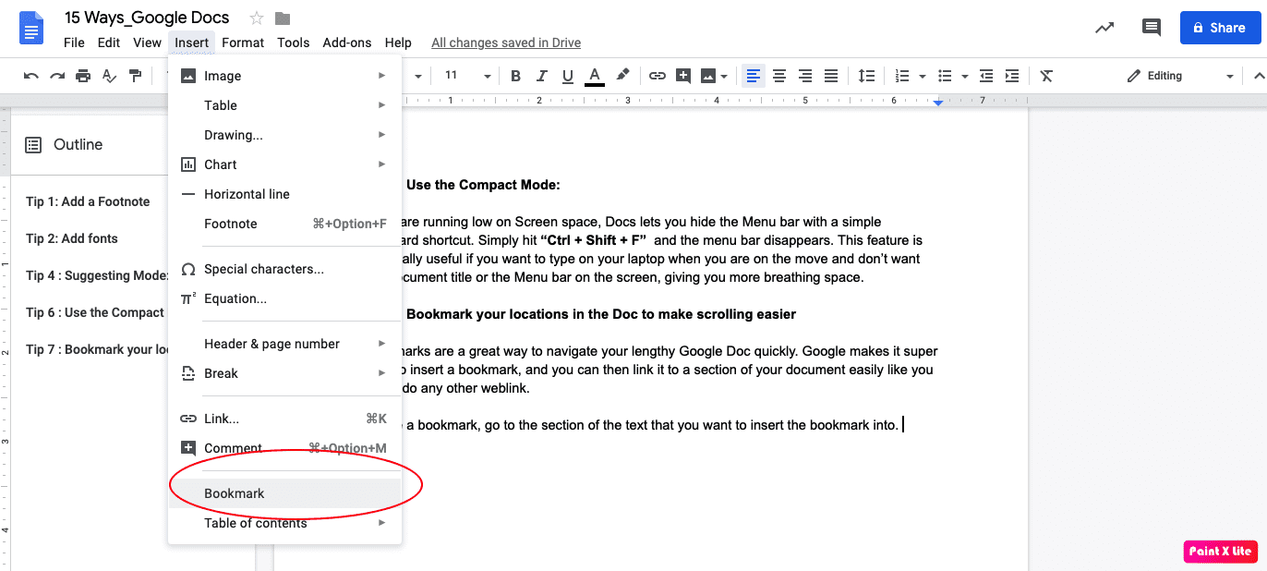This screenshot has height=571, width=1267.
Task: Open Special characters dialog
Action: point(284,269)
